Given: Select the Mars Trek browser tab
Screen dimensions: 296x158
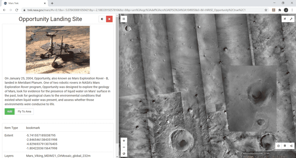Looking at the screenshot, I should tap(24, 3).
